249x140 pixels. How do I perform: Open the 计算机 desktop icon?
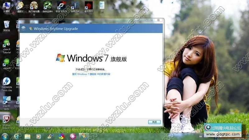point(7,7)
